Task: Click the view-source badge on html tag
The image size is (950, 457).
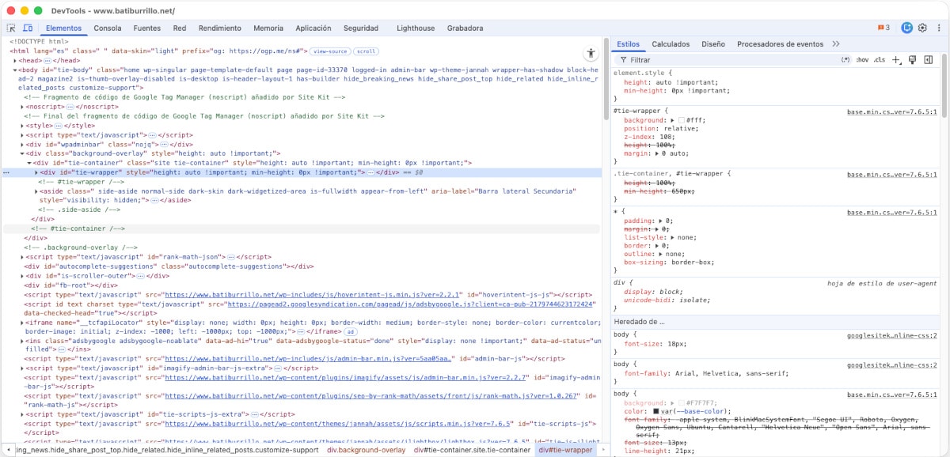Action: point(330,51)
